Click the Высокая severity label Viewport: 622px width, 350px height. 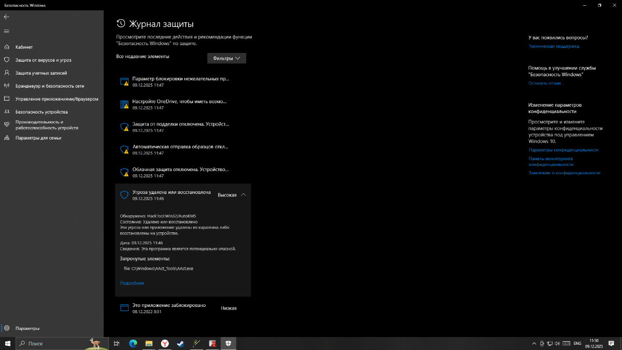[227, 195]
